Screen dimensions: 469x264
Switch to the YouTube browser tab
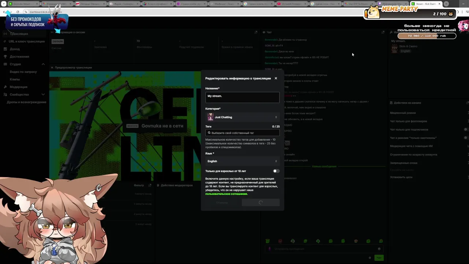tap(292, 4)
